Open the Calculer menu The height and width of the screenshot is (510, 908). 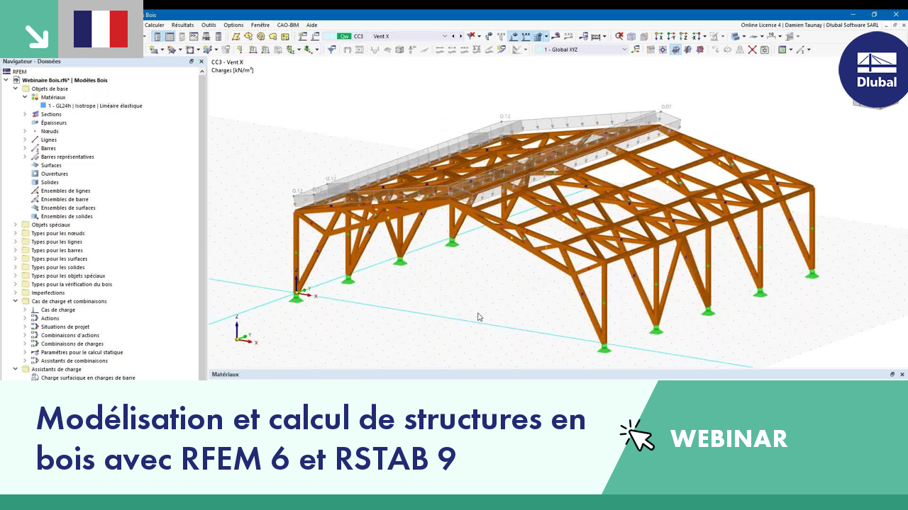(x=154, y=25)
